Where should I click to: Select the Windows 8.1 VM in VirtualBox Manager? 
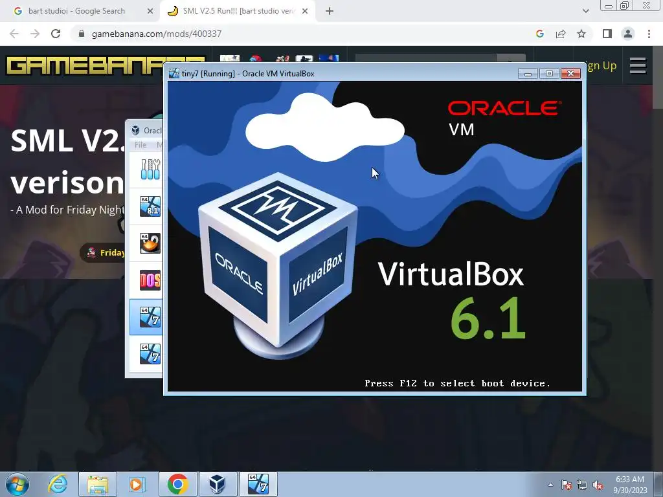[150, 206]
